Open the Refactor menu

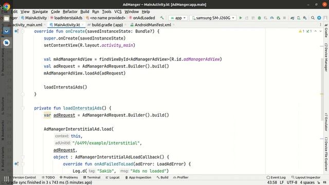coord(70,12)
